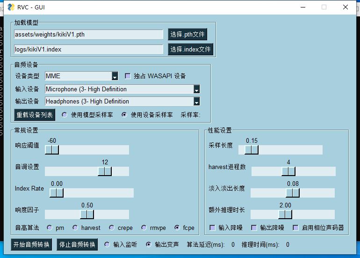The width and height of the screenshot is (360, 258).
Task: Expand the 输出设备 Headphones dropdown
Action: click(x=196, y=102)
